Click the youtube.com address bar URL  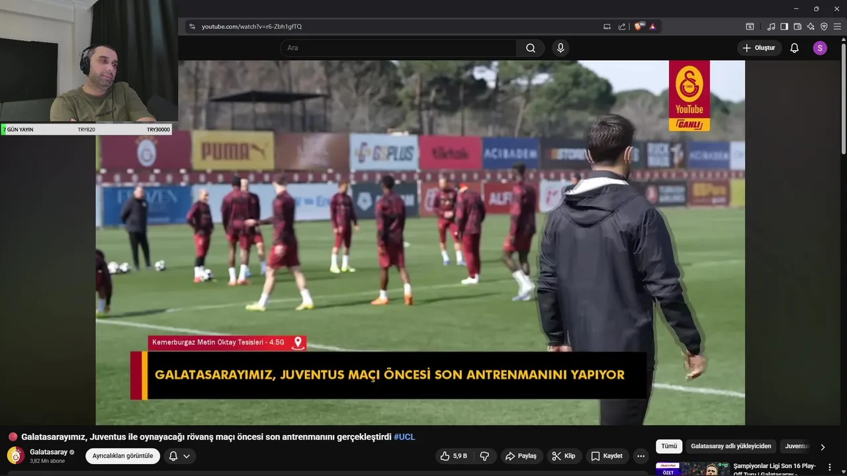[x=251, y=26]
